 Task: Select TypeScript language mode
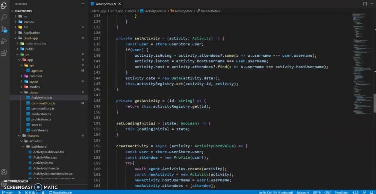(x=341, y=192)
